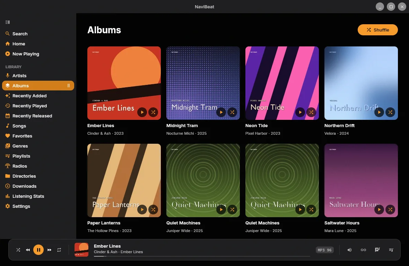The height and width of the screenshot is (266, 409).
Task: Open the play queue icon
Action: pyautogui.click(x=391, y=250)
